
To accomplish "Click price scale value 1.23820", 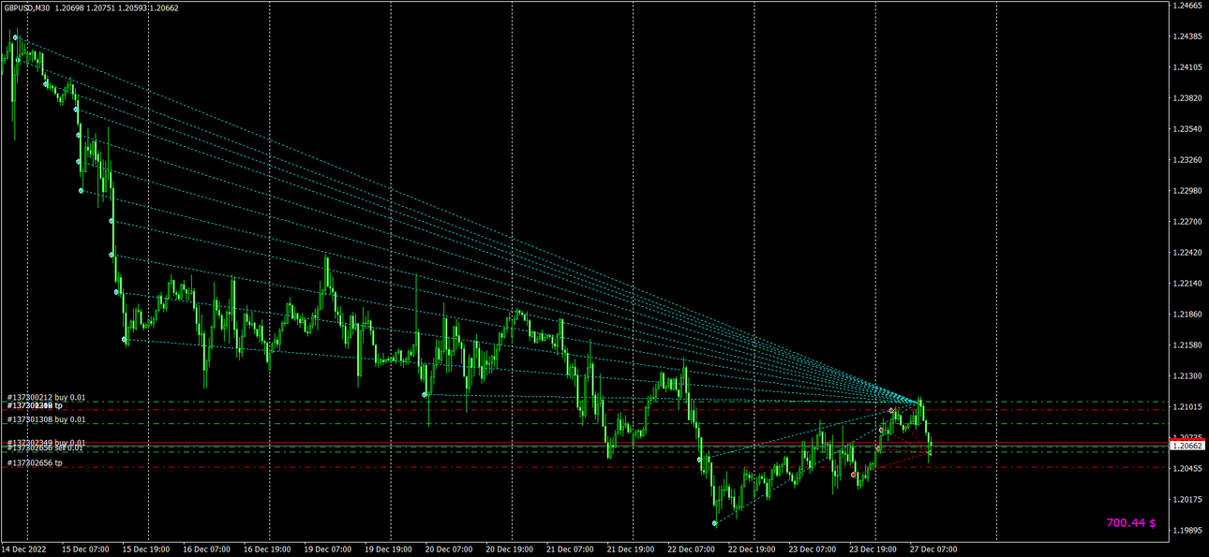I will point(1187,98).
